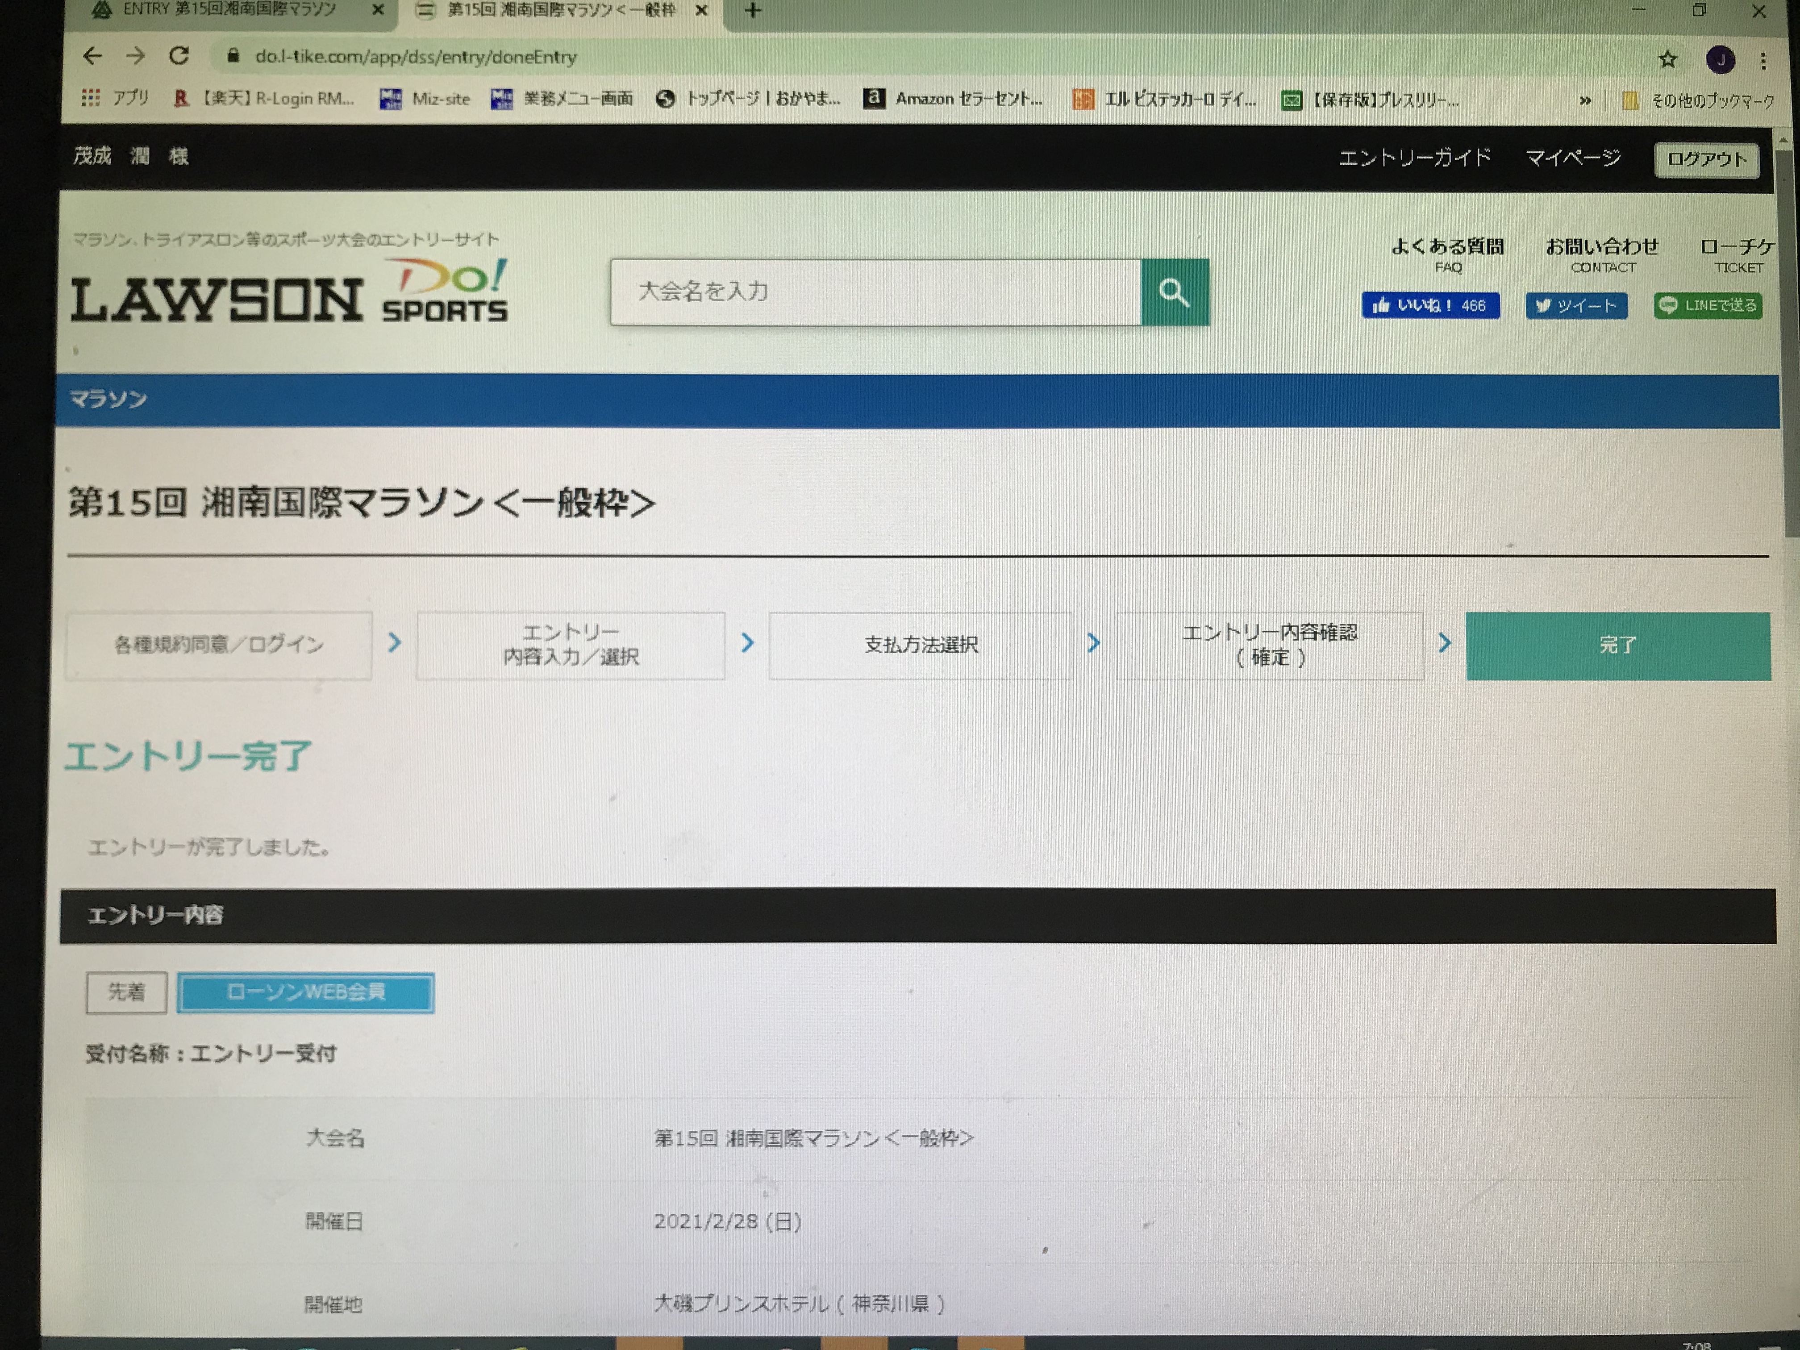1800x1350 pixels.
Task: Click 受付名称：エントリー受付 text
Action: (x=211, y=1054)
